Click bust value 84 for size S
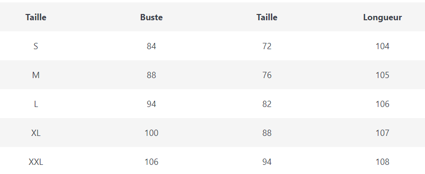 151,46
